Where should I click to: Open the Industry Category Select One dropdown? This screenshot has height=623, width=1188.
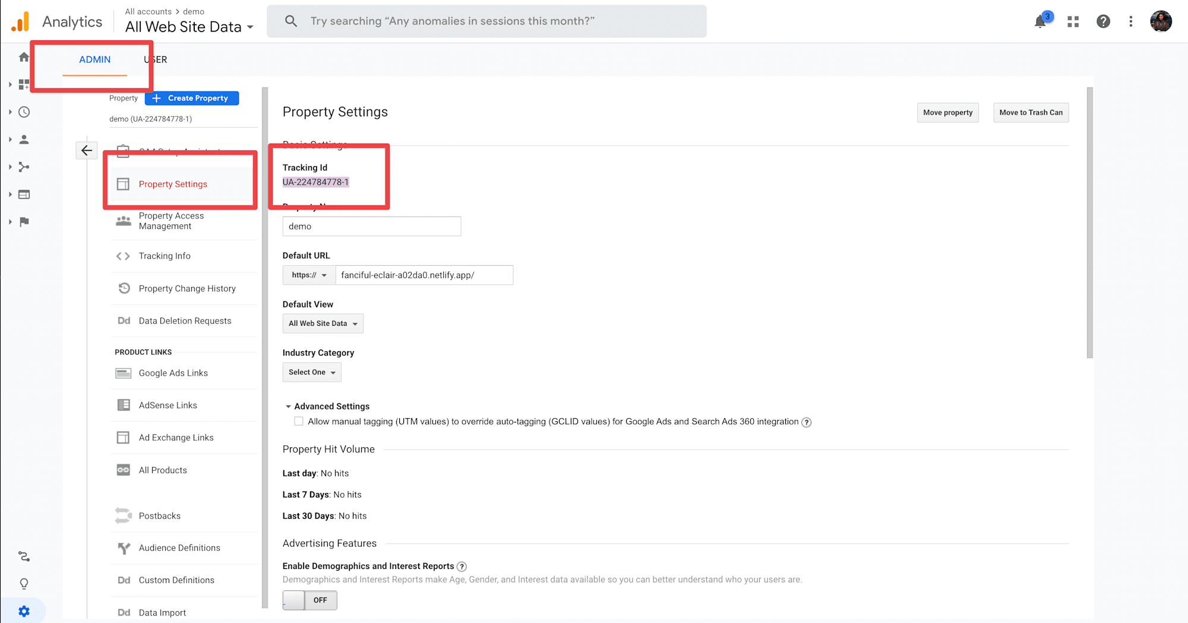[312, 372]
